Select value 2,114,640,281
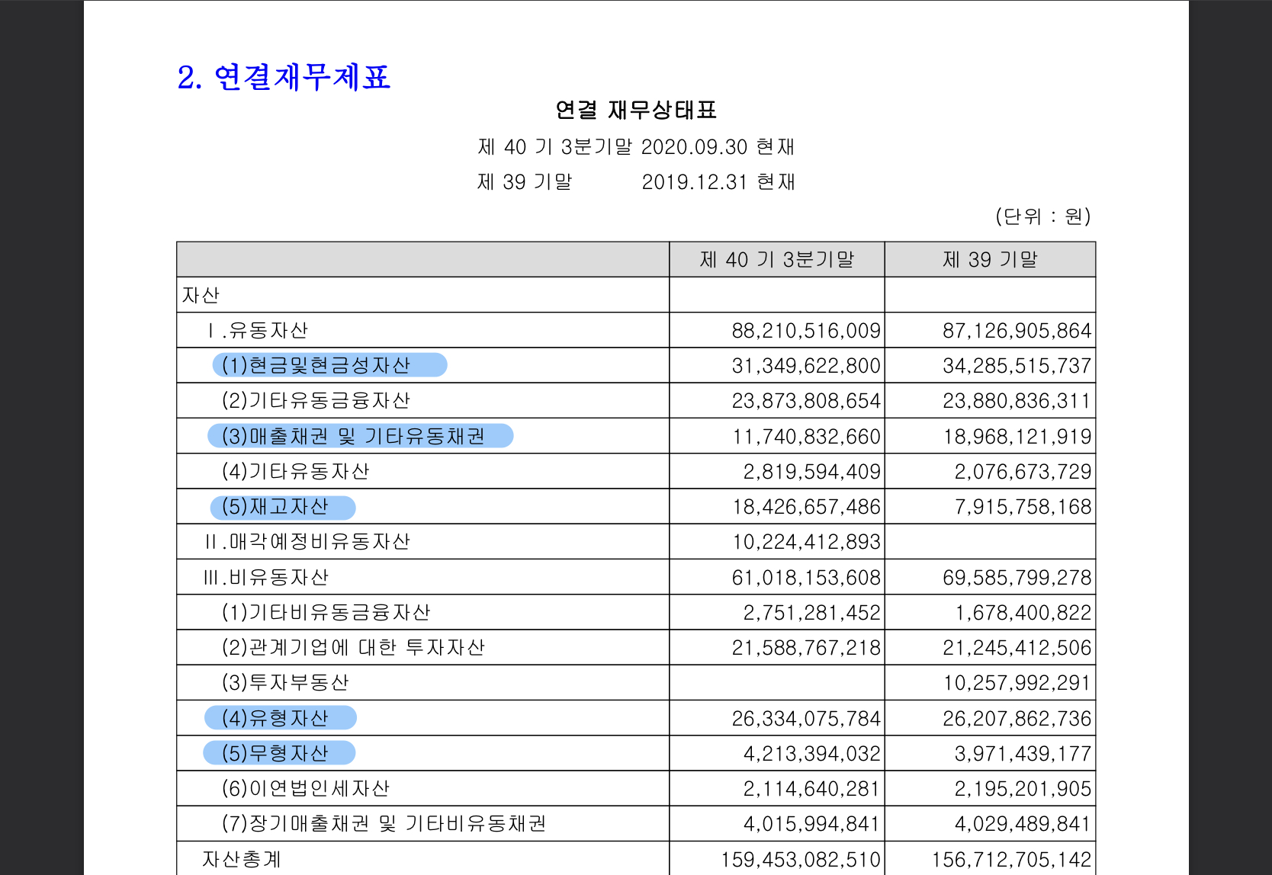 [812, 789]
